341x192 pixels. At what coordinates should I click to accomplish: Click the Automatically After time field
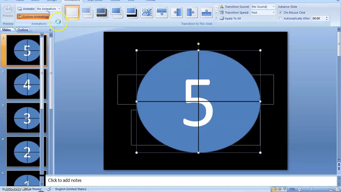click(x=318, y=18)
